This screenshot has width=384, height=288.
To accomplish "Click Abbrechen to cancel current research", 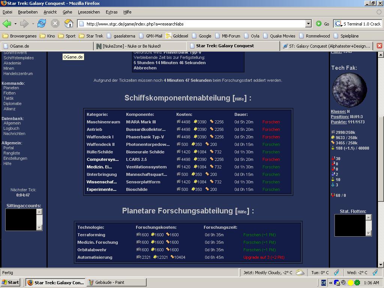I will point(145,68).
